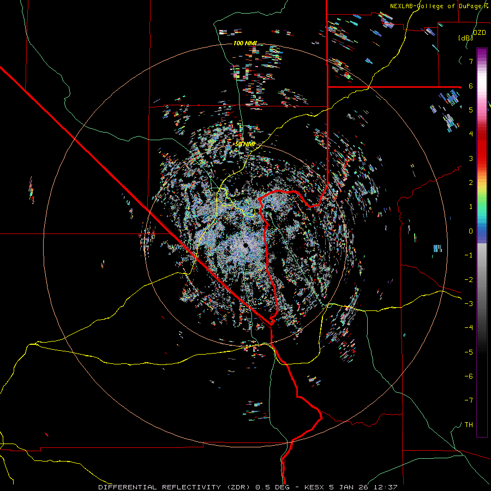Click the 5 value on the color scale
Screen dimensions: 491x491
pos(471,110)
